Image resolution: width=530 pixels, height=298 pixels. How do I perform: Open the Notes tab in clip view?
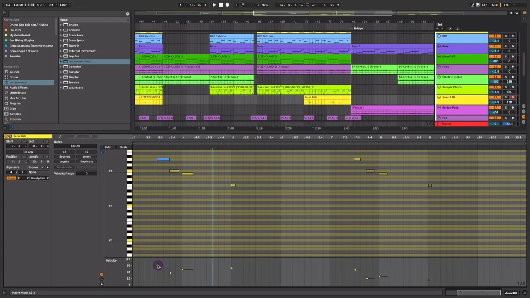tap(60, 137)
